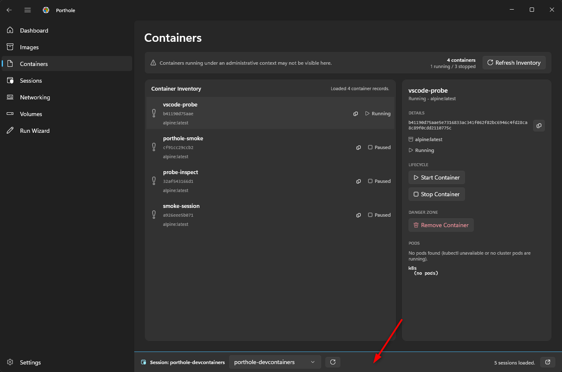
Task: Click '5 sessions loaded.' status text
Action: coord(515,362)
